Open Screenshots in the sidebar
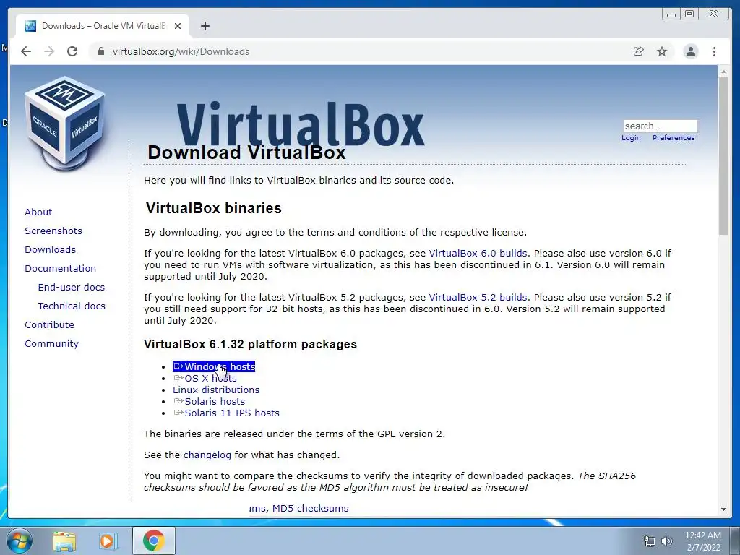 coord(53,231)
